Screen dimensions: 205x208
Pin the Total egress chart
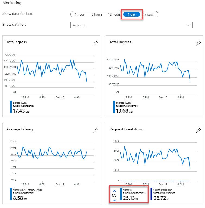tap(95, 44)
